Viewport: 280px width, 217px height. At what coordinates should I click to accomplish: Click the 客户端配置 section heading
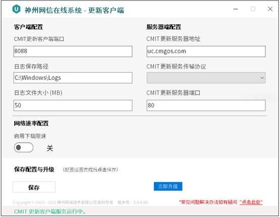(x=28, y=27)
